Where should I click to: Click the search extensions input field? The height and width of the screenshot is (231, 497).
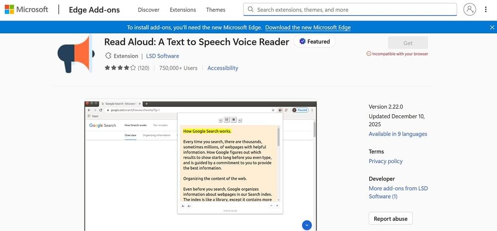pos(350,9)
